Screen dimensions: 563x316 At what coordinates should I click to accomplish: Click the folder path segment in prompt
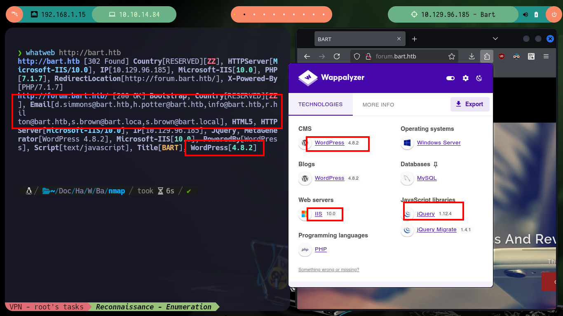pos(83,191)
